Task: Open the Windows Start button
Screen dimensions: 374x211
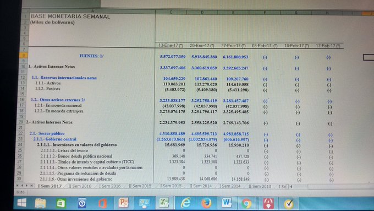Action: coord(21,203)
